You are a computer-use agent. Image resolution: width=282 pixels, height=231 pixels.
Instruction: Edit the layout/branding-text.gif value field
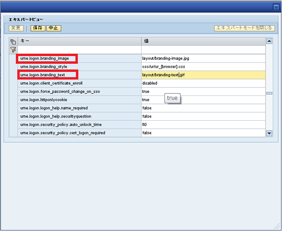[203, 75]
